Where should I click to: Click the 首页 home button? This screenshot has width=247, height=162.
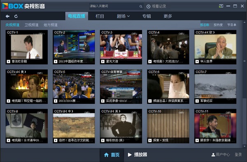112,155
